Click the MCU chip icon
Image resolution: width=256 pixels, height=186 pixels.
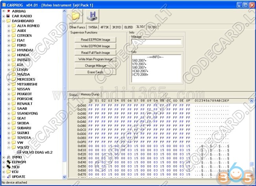point(9,167)
